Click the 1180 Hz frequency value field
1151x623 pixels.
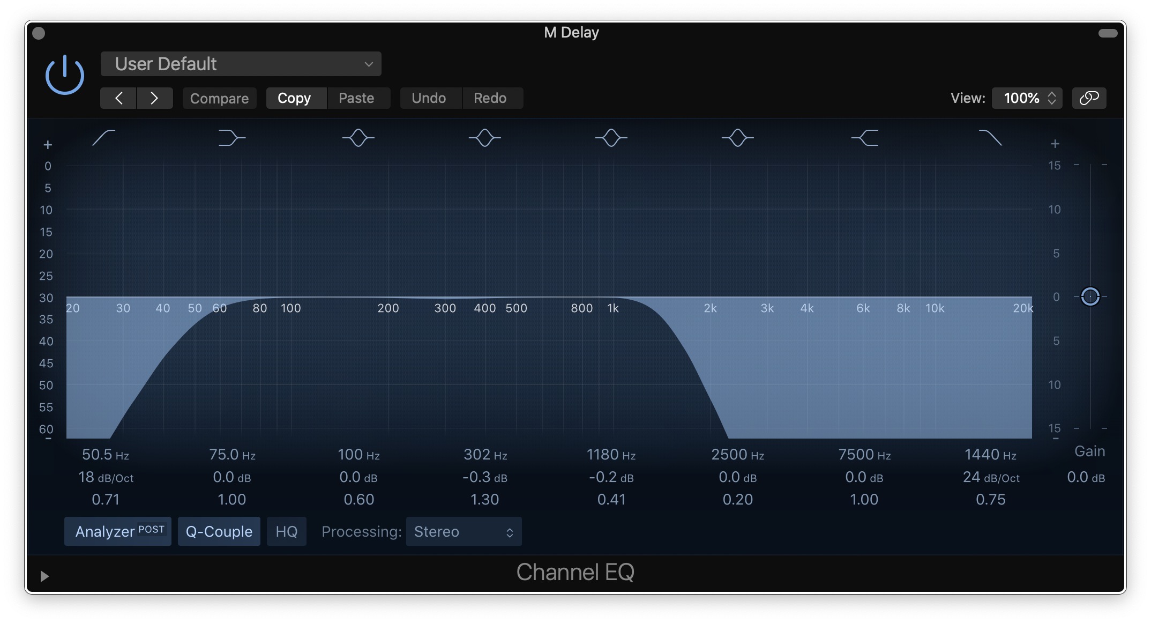click(611, 455)
